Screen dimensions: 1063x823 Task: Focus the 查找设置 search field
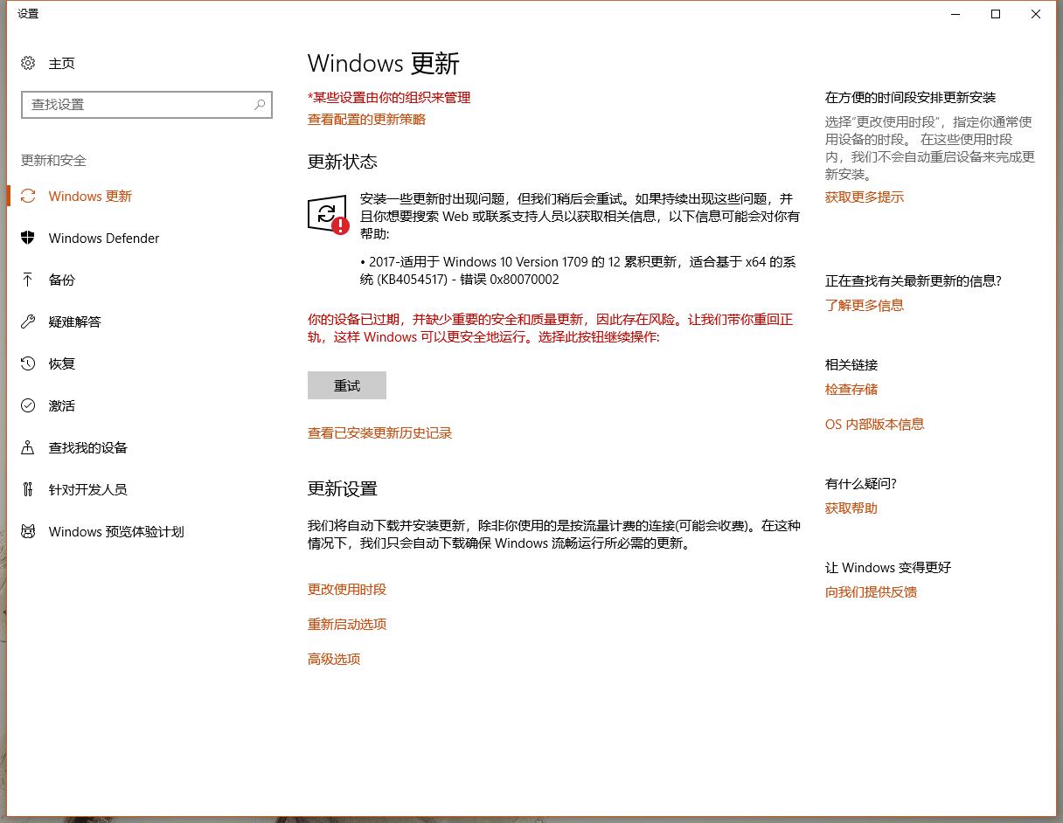[x=147, y=105]
